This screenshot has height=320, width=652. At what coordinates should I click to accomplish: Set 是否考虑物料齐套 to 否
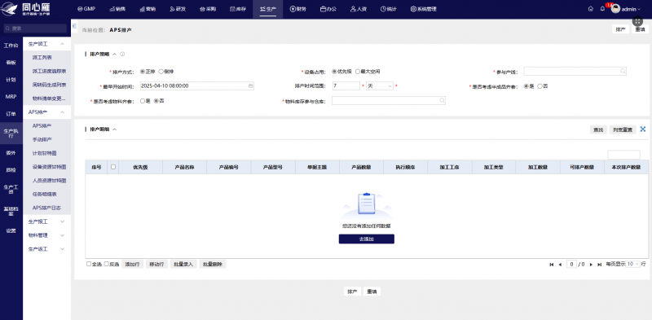(156, 101)
